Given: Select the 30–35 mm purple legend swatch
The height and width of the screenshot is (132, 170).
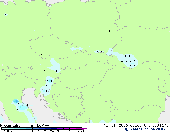Looking at the screenshot, I should [60, 128].
